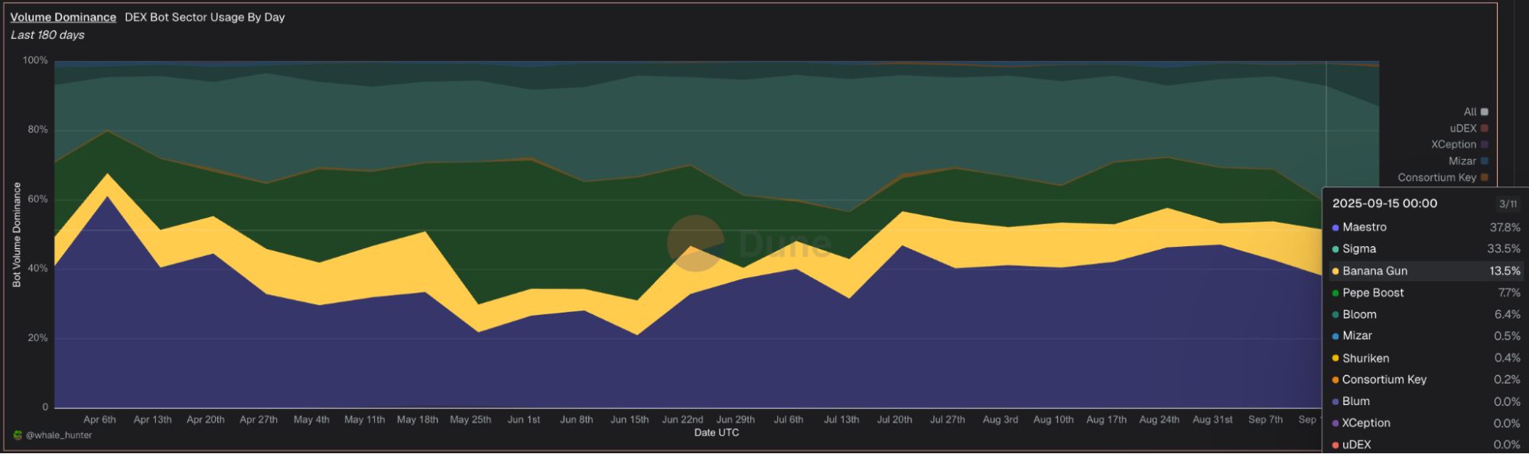1529x454 pixels.
Task: Click the uDEX 0.0% tooltip row
Action: click(x=1426, y=445)
